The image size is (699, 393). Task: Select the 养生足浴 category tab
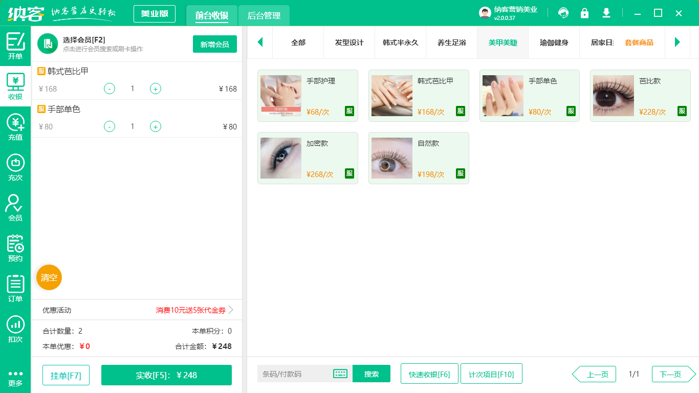pos(451,43)
